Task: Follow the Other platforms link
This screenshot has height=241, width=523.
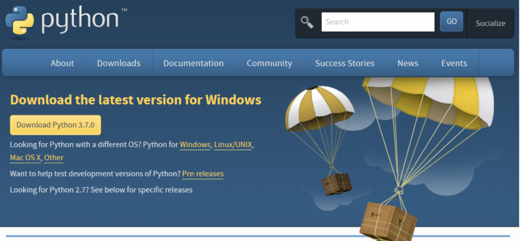Action: pyautogui.click(x=54, y=158)
